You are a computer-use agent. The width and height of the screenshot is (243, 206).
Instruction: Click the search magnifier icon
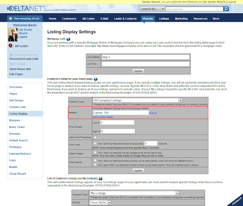coord(226,9)
